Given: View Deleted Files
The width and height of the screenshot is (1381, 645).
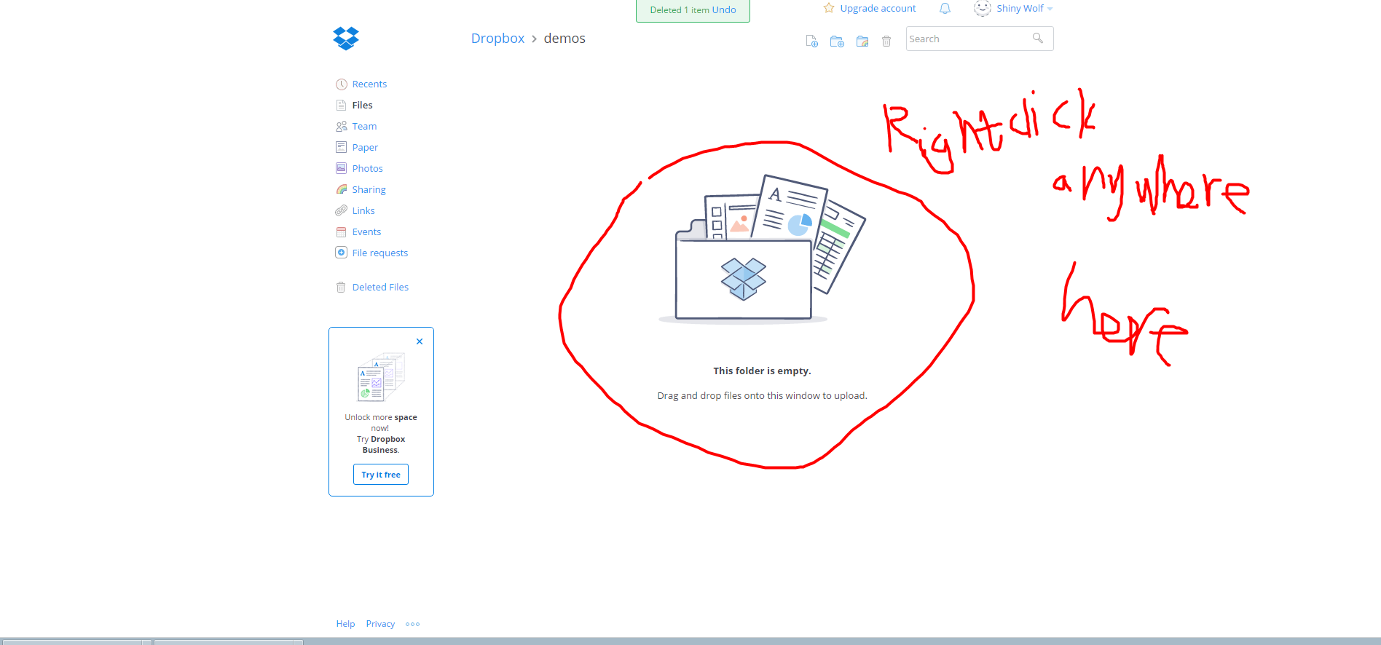Looking at the screenshot, I should click(380, 288).
